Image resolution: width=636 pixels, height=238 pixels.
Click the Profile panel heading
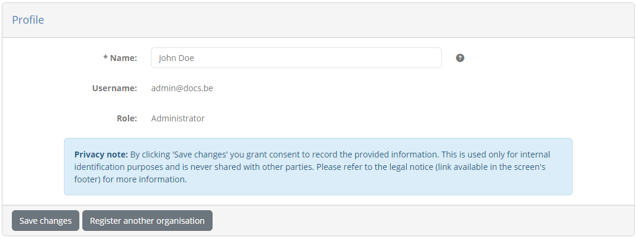28,20
